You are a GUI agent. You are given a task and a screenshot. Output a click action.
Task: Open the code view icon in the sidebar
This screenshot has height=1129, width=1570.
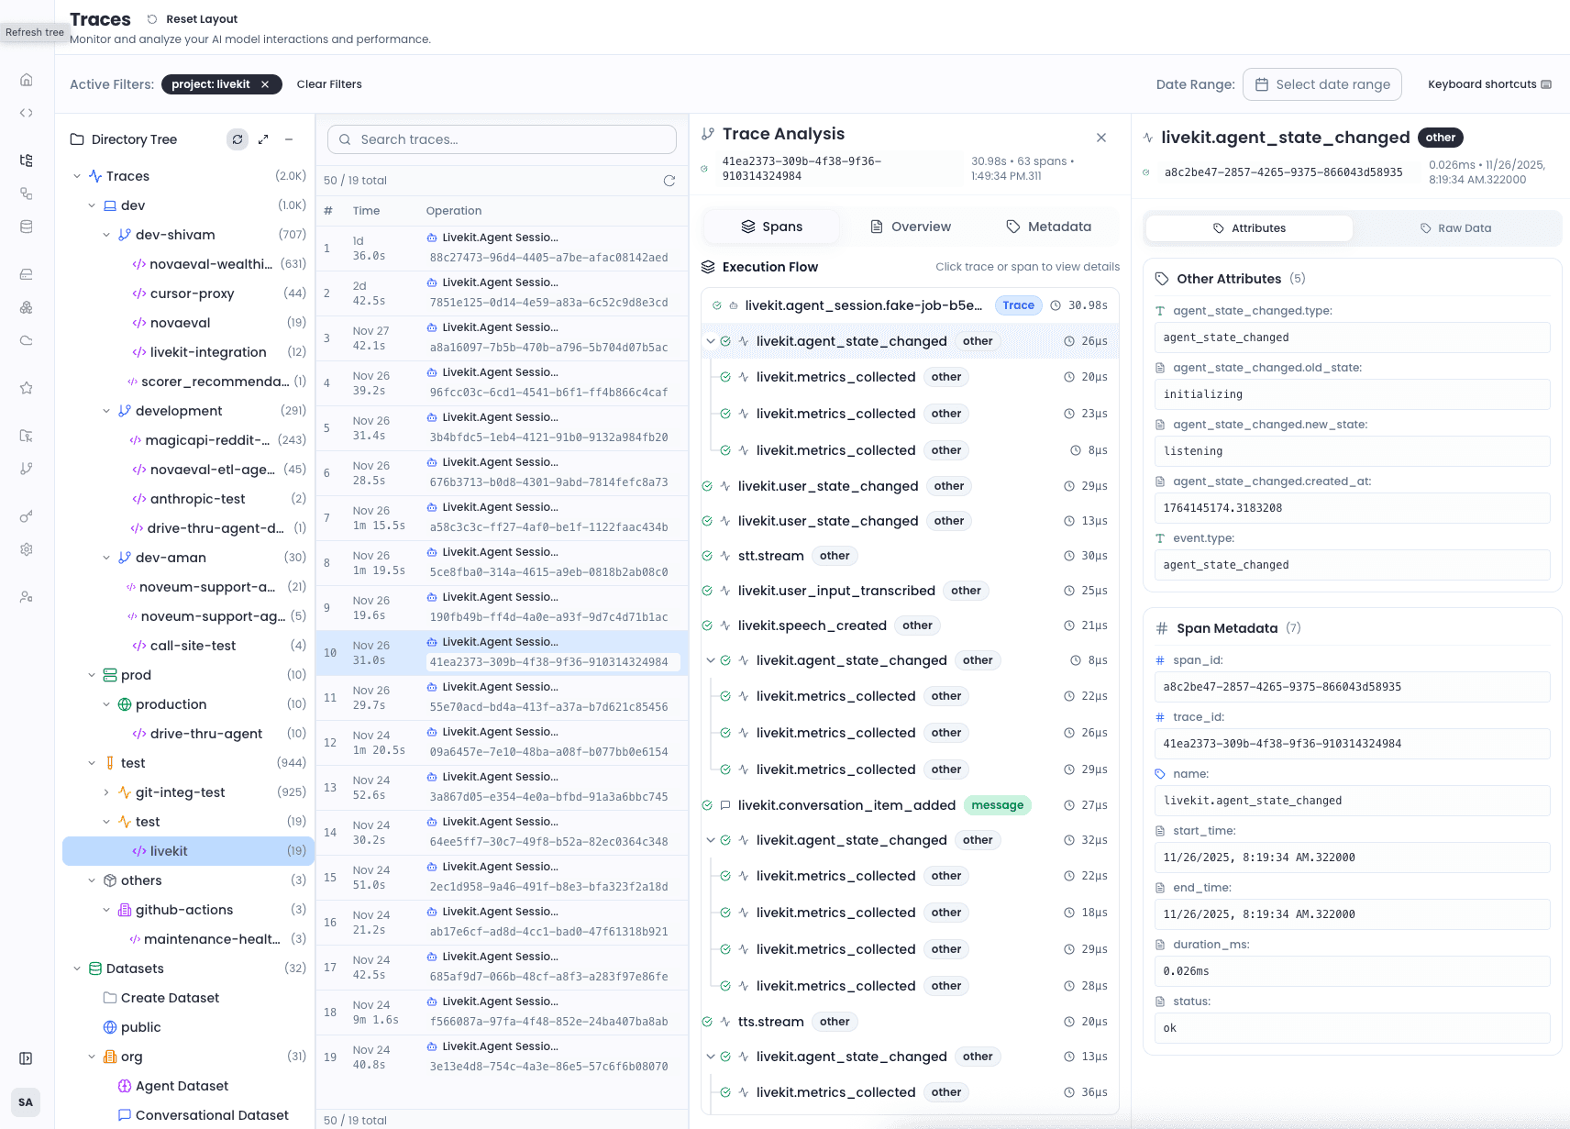point(26,113)
